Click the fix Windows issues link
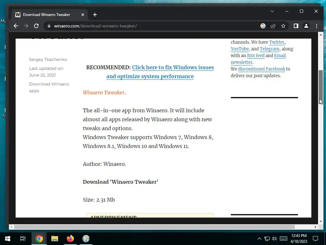Image resolution: width=326 pixels, height=245 pixels. pos(160,72)
